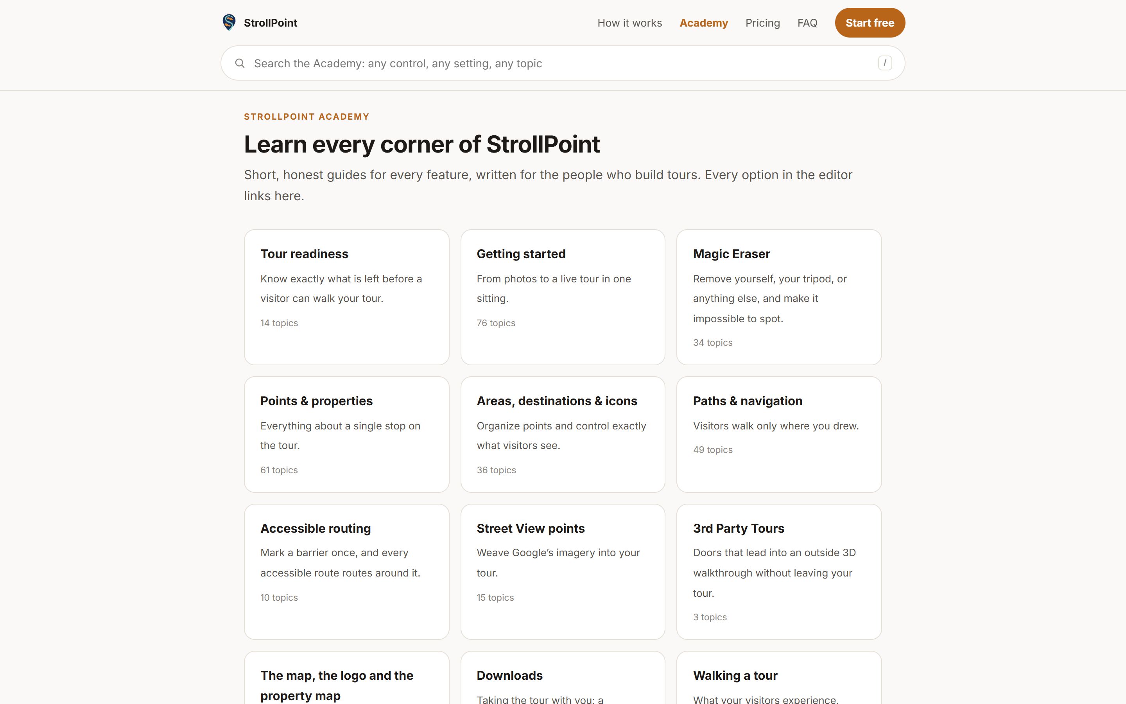Click the '3 topics' count text

(710, 617)
